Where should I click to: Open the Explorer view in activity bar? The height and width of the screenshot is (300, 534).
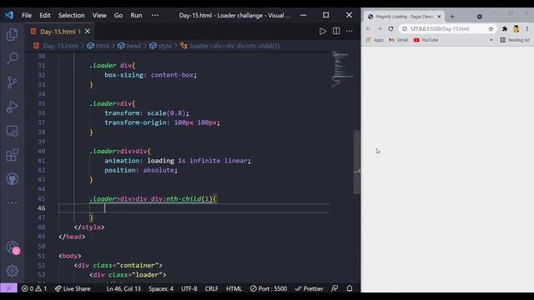[x=13, y=35]
